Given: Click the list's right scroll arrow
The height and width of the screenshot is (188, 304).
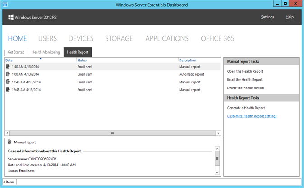Looking at the screenshot, I should tap(218, 133).
